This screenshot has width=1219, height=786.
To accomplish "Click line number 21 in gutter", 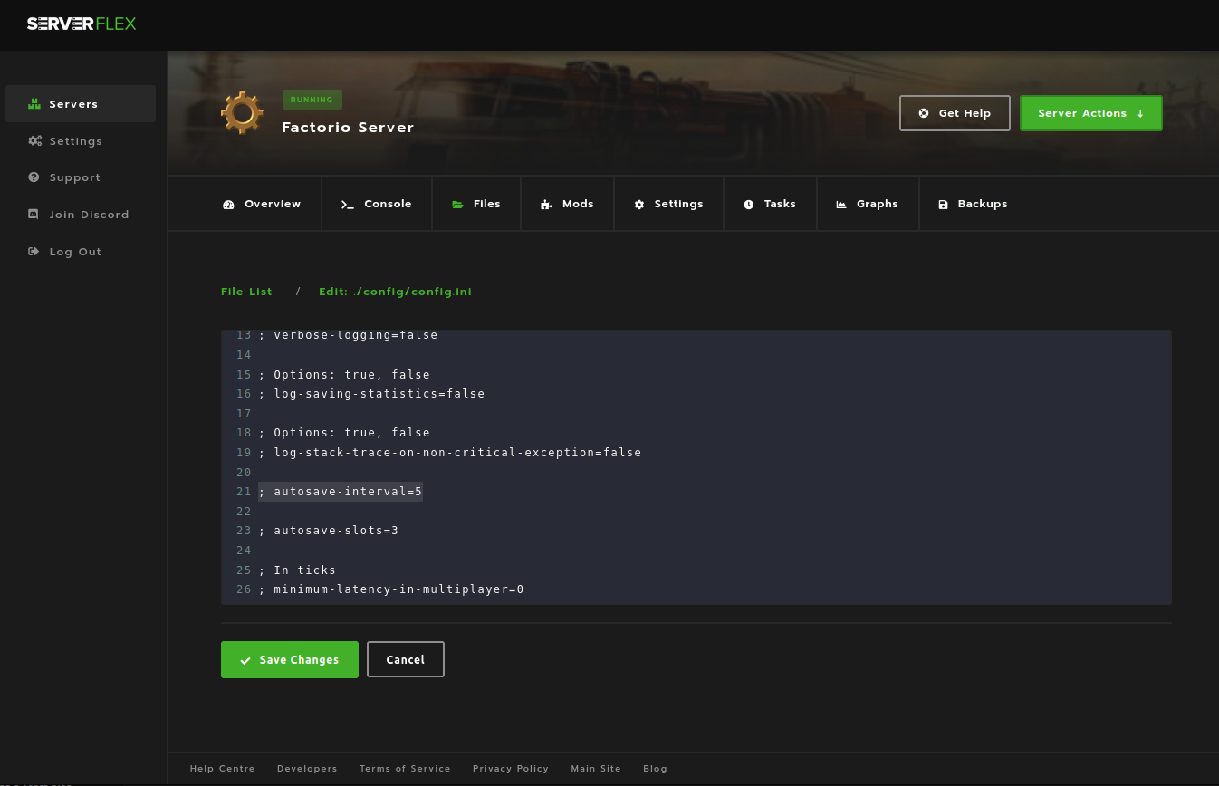I will pyautogui.click(x=243, y=492).
